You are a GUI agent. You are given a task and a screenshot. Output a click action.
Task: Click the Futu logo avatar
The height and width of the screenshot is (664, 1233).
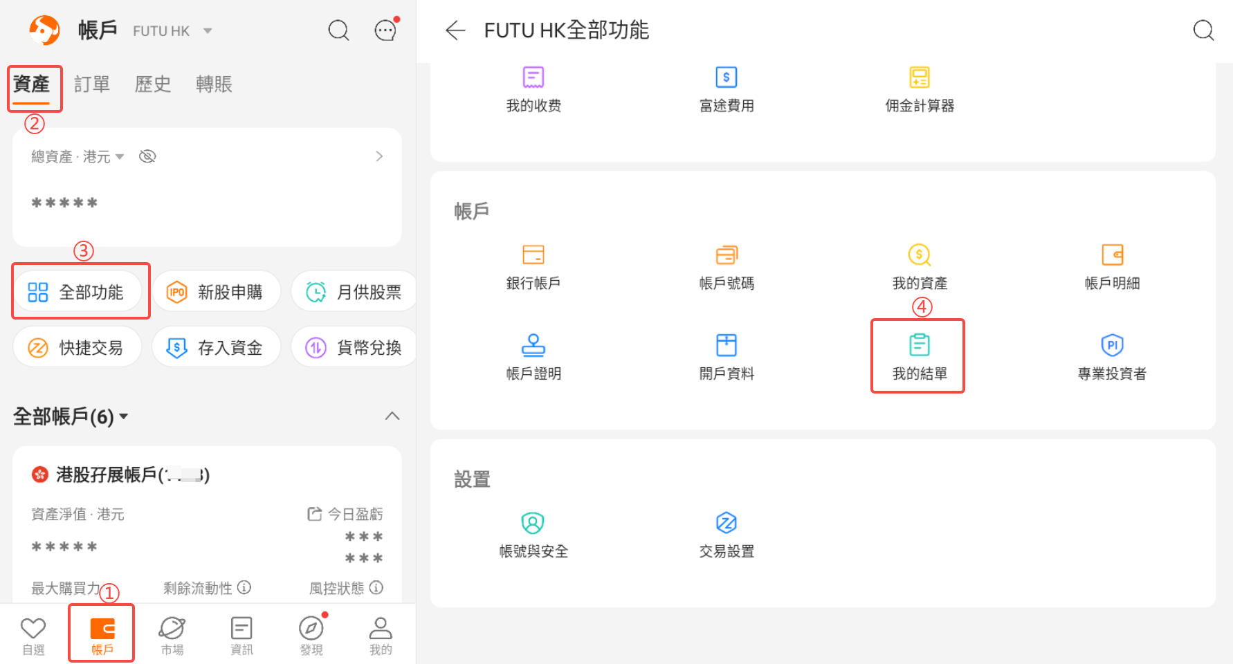(x=44, y=30)
